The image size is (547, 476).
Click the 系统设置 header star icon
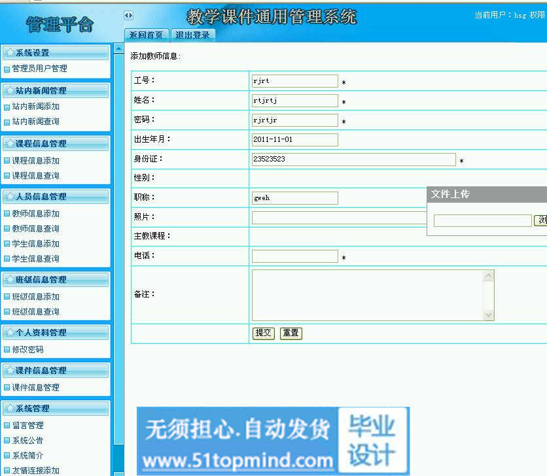tap(10, 53)
